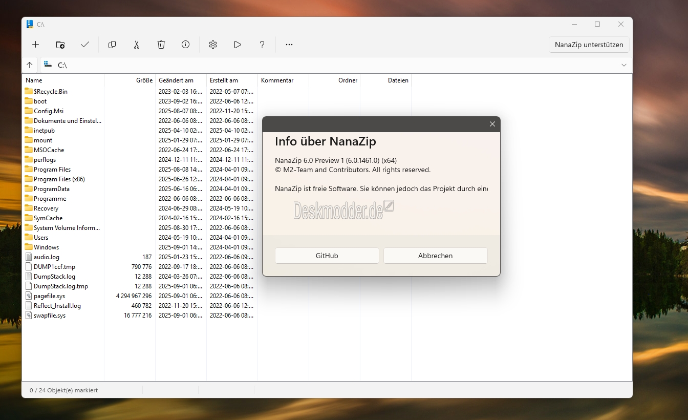
Task: Click the Erstellt am column header
Action: point(232,80)
